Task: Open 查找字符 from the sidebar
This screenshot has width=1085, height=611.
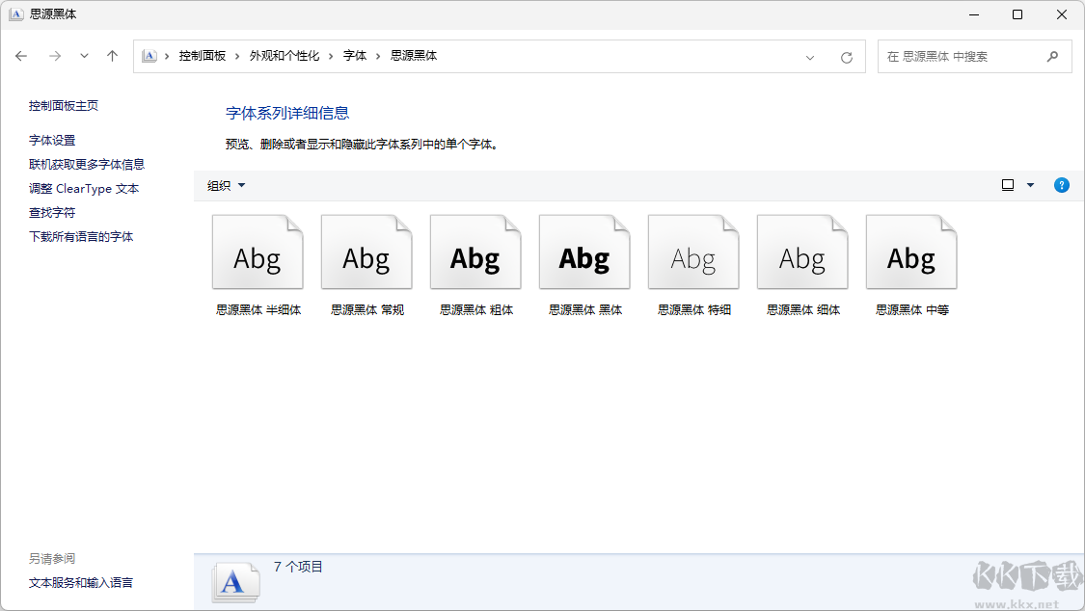Action: pyautogui.click(x=52, y=212)
